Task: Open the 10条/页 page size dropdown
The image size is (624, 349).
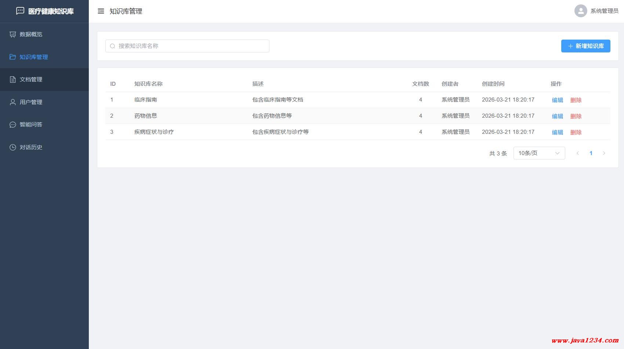Action: (x=539, y=153)
